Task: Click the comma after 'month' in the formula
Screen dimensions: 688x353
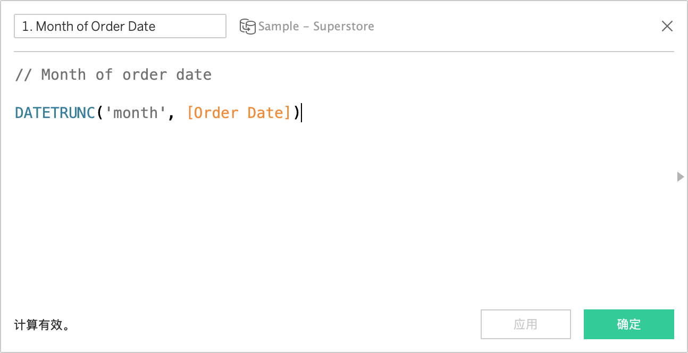Action: [x=171, y=114]
